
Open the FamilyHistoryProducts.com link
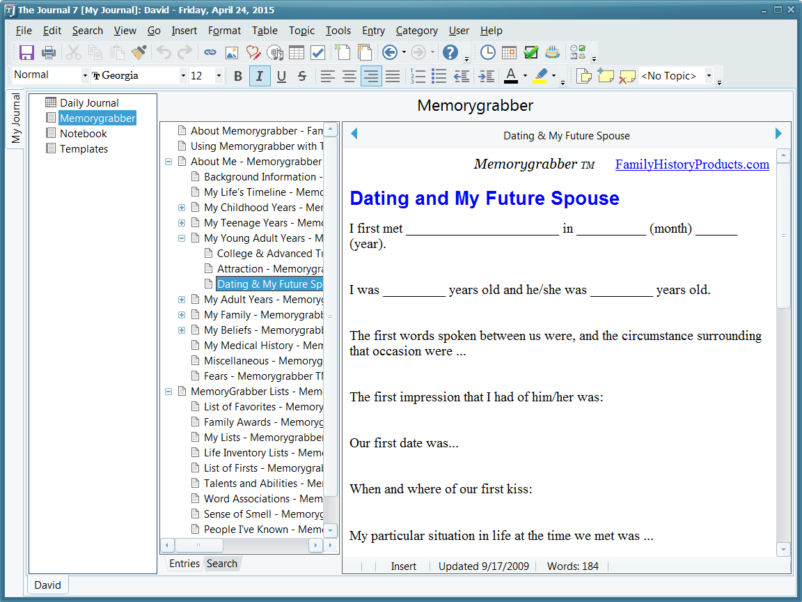point(691,164)
